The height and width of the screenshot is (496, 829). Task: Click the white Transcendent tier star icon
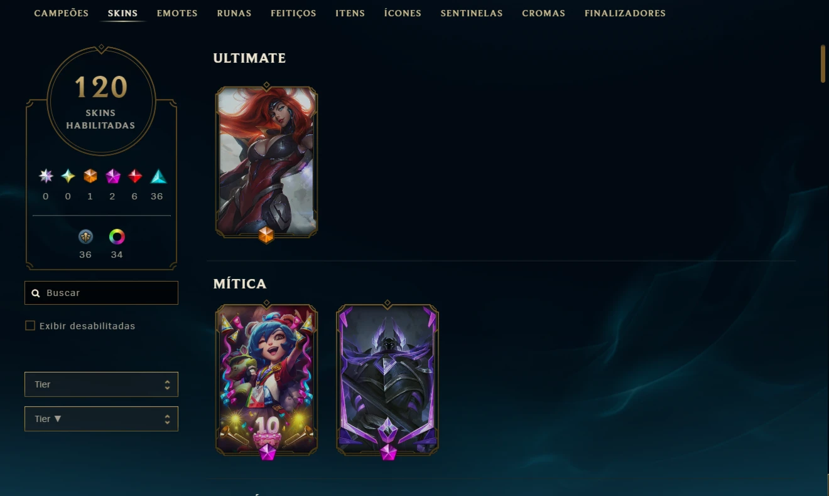click(x=46, y=176)
